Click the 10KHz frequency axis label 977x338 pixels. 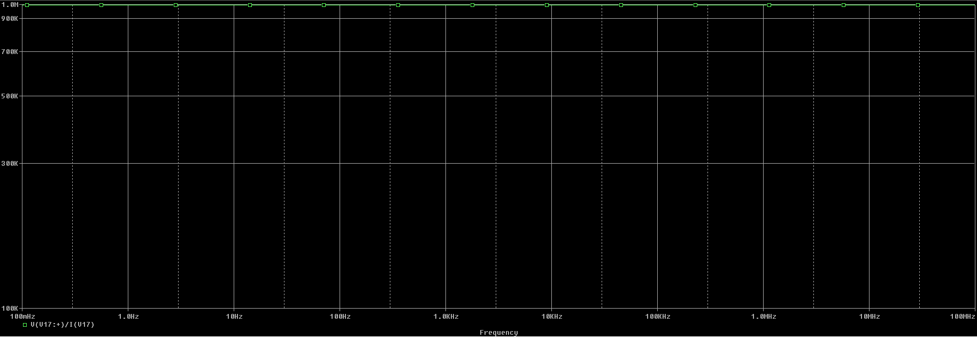(x=552, y=317)
